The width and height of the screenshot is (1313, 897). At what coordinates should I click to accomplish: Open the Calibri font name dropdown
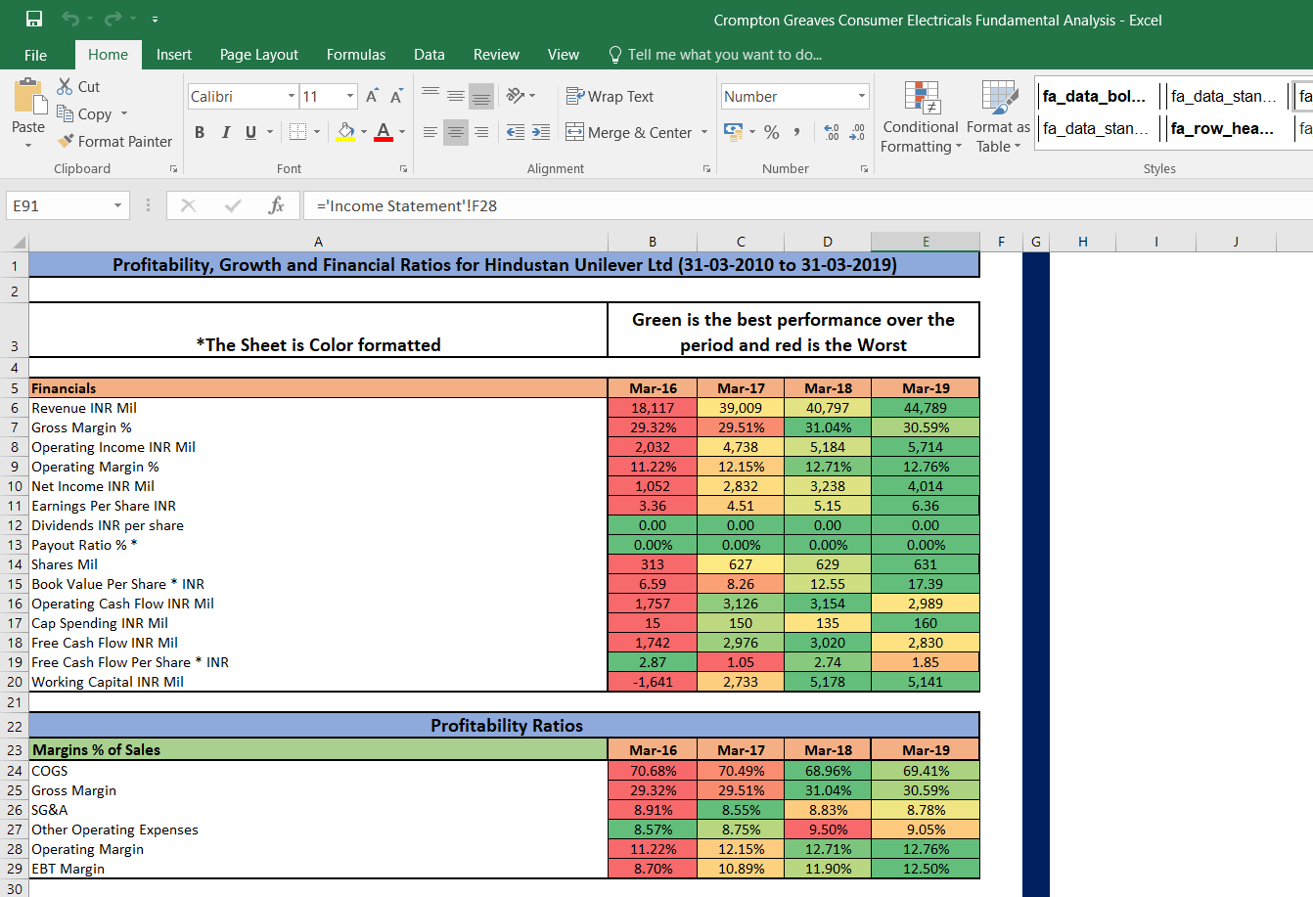(x=292, y=96)
